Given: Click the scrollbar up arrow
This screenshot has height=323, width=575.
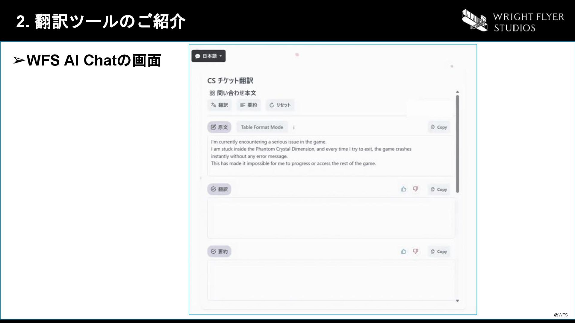Looking at the screenshot, I should (x=457, y=92).
